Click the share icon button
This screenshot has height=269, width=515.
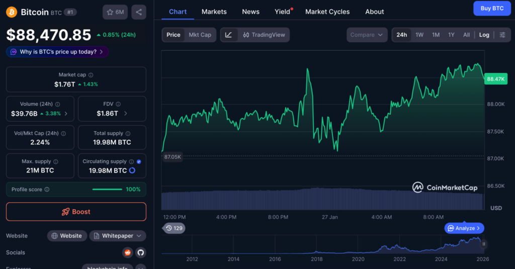click(139, 12)
